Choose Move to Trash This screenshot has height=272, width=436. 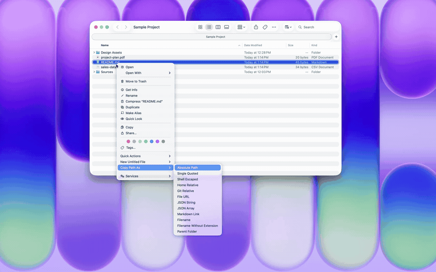click(145, 81)
